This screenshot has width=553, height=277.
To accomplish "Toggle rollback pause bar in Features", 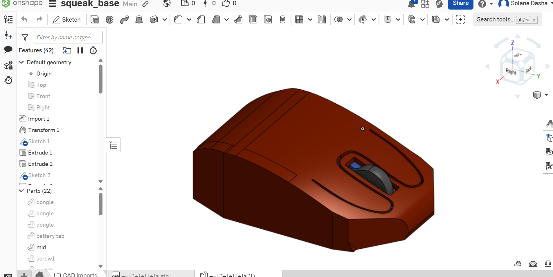I will coord(80,50).
